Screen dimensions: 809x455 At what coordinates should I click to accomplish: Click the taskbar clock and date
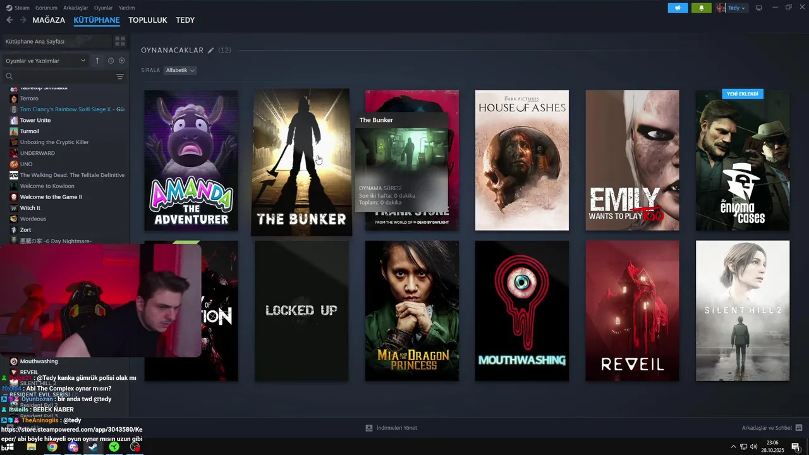pos(772,447)
